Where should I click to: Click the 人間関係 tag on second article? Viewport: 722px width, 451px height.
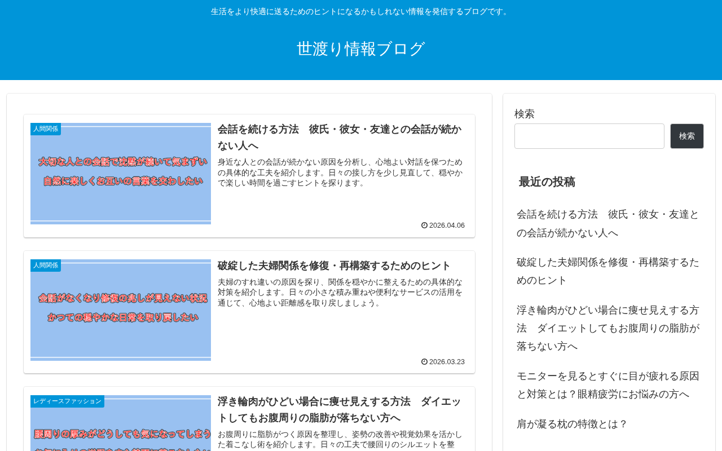(x=46, y=266)
